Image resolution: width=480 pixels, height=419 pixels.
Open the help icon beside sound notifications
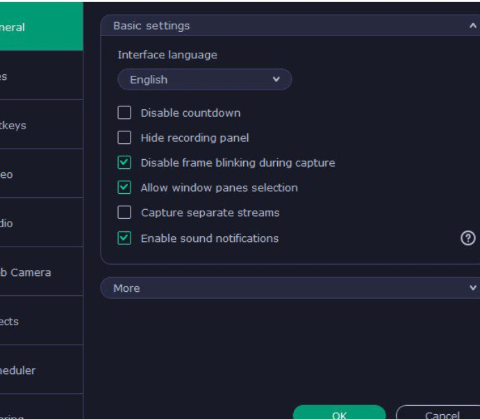point(467,238)
